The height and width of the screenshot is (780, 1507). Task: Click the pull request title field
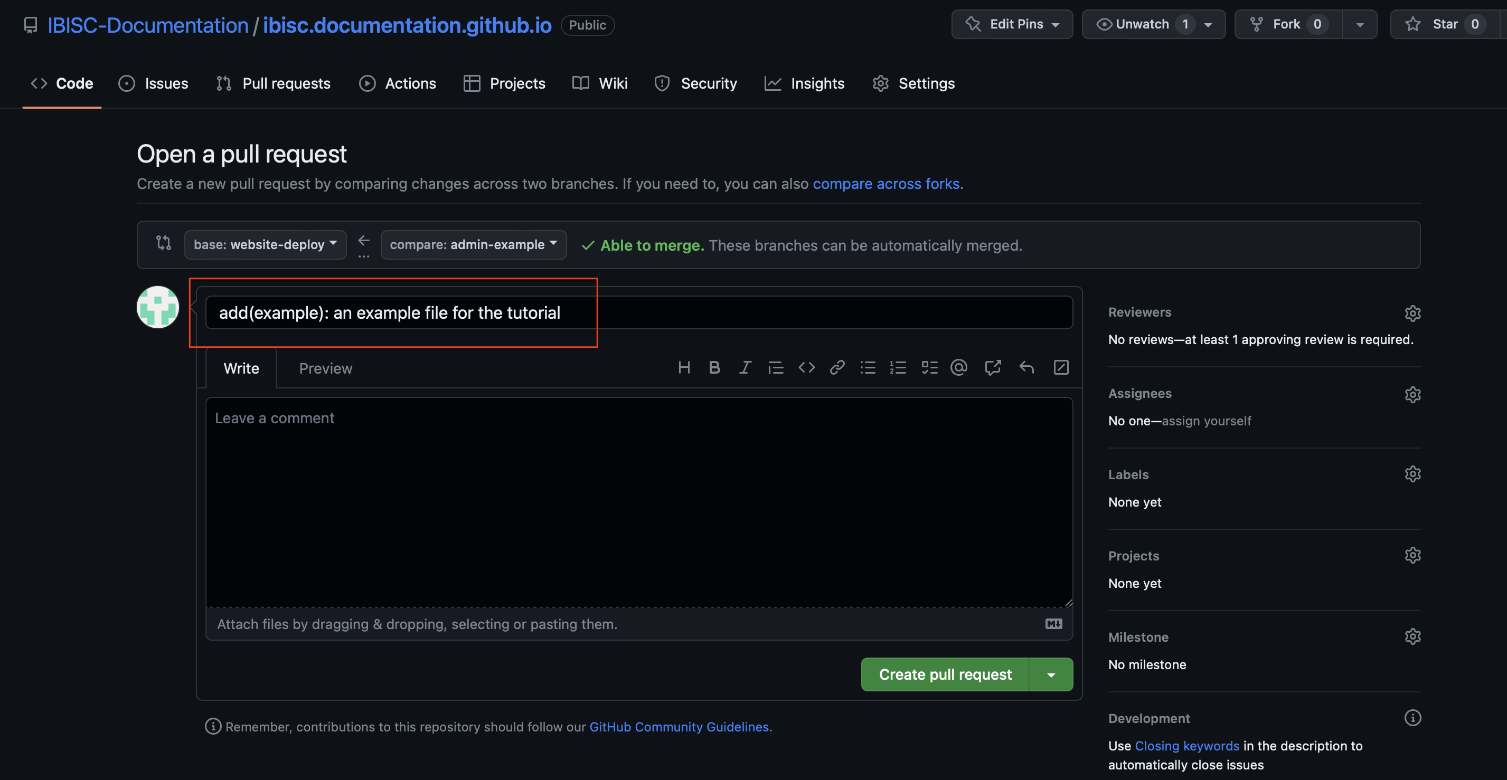tap(638, 312)
